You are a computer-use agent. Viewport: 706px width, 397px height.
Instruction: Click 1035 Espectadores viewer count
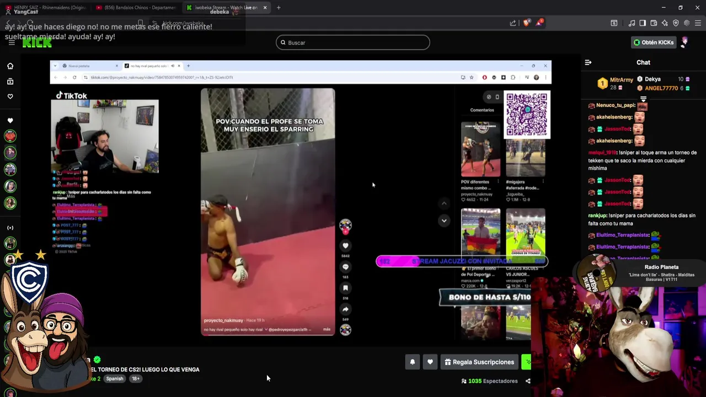(x=489, y=381)
